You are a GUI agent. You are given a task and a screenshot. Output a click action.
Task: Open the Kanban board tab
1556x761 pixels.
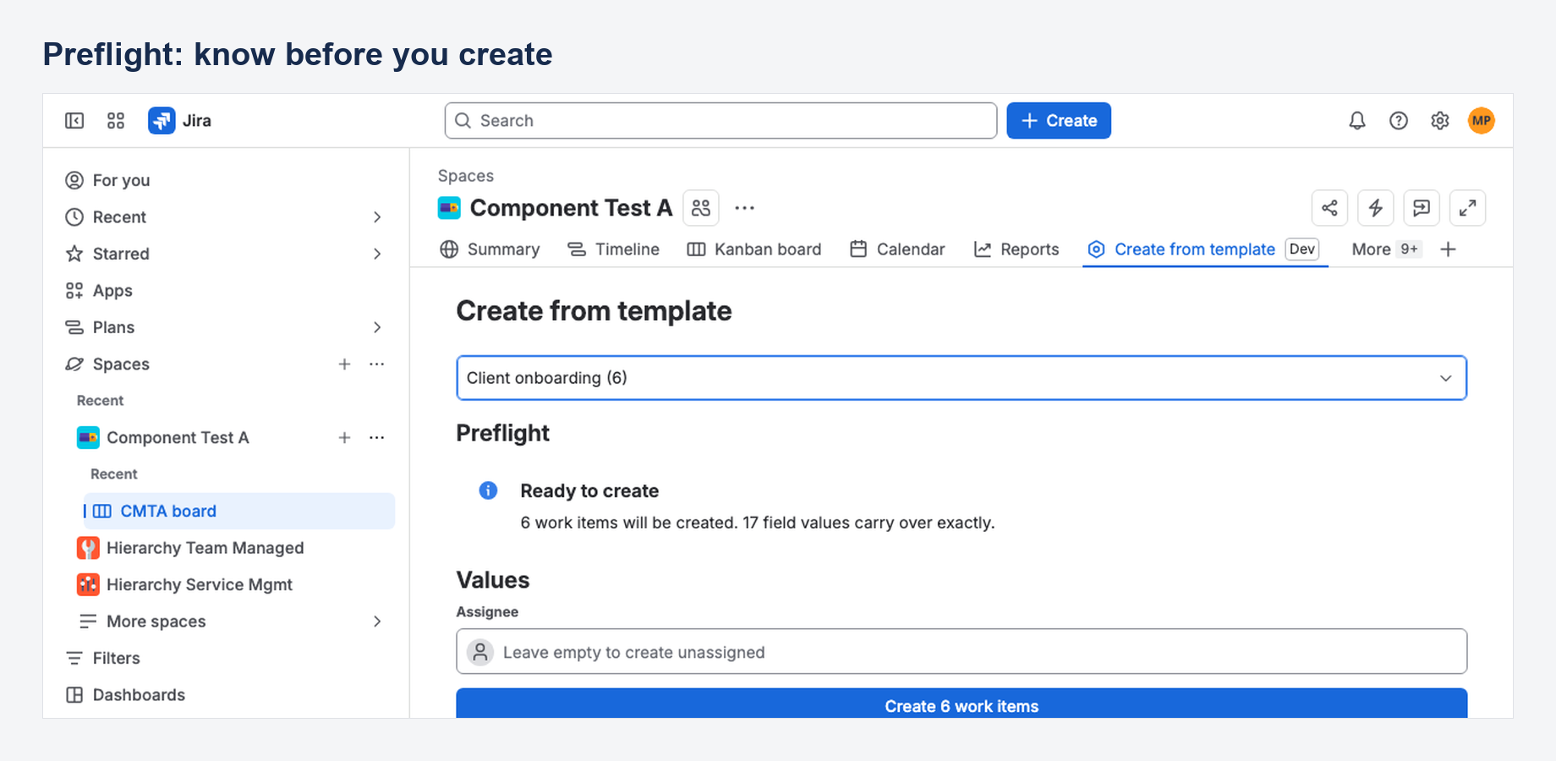(754, 249)
